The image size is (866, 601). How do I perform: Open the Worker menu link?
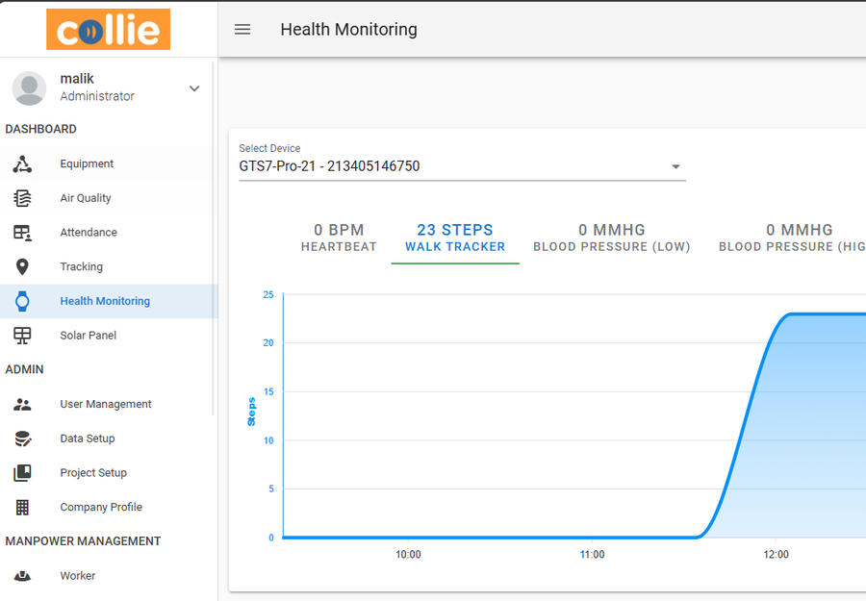click(x=78, y=576)
